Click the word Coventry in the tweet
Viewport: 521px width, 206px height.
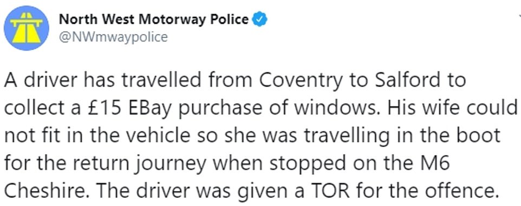coord(301,82)
